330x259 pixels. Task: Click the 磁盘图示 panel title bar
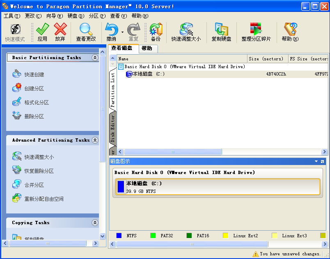click(218, 161)
